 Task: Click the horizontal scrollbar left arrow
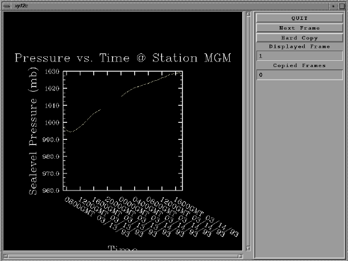click(x=6, y=255)
